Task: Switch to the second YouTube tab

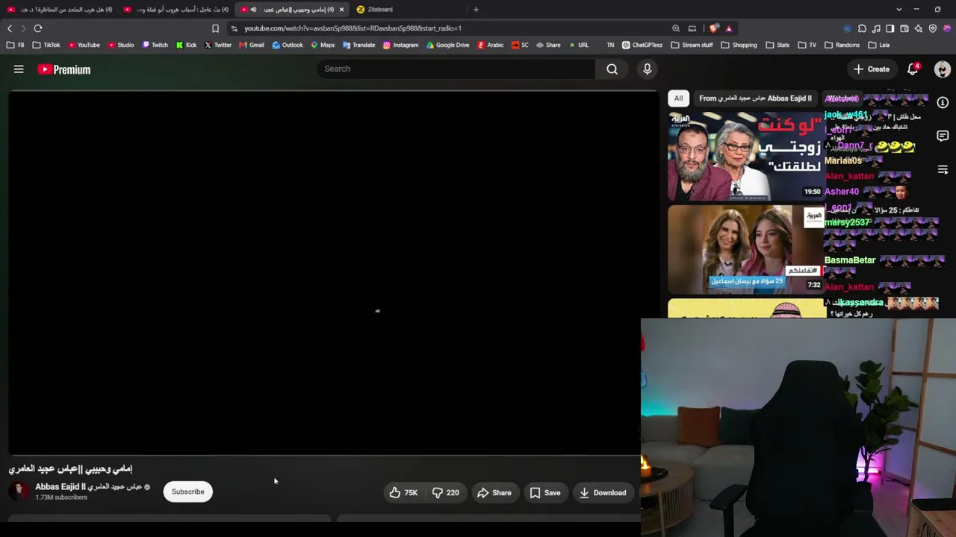Action: (176, 10)
